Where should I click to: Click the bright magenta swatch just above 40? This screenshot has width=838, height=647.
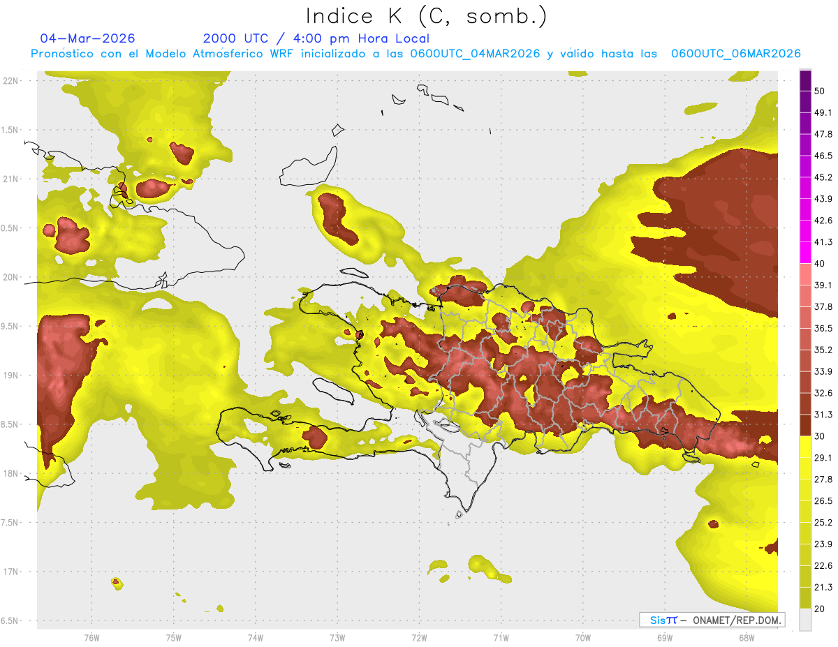click(805, 253)
